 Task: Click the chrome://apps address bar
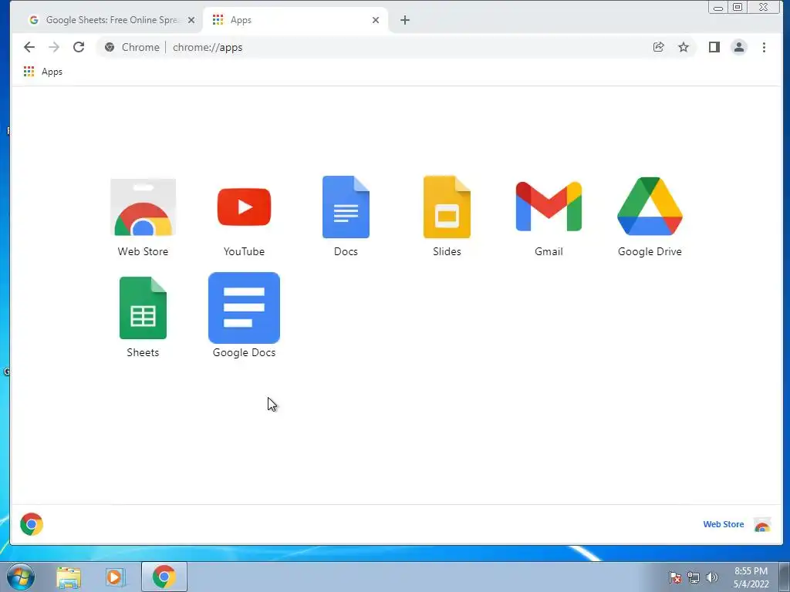click(397, 47)
